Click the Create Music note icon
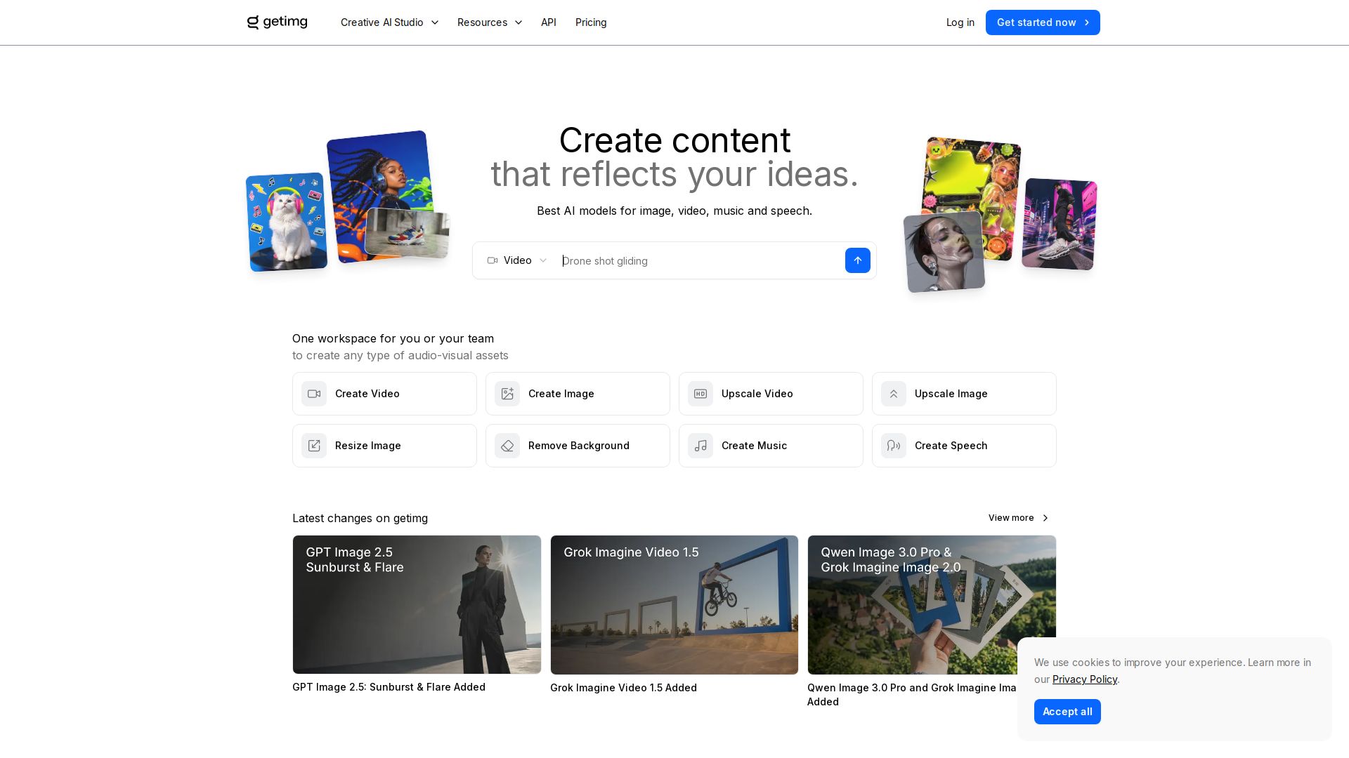The width and height of the screenshot is (1349, 758). click(700, 446)
